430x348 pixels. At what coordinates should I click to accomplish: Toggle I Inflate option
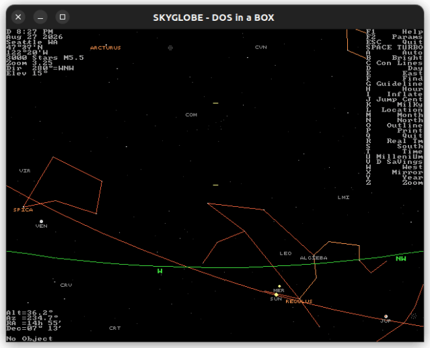(x=394, y=94)
